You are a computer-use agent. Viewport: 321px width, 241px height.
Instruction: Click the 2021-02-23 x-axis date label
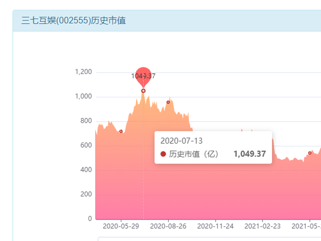click(263, 226)
